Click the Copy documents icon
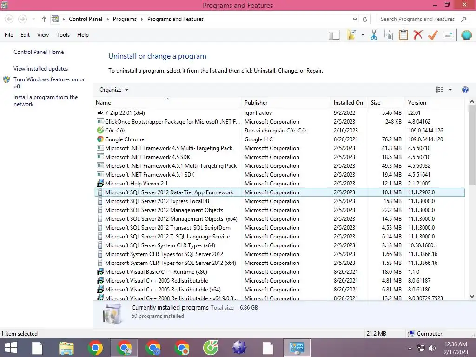 [x=389, y=35]
